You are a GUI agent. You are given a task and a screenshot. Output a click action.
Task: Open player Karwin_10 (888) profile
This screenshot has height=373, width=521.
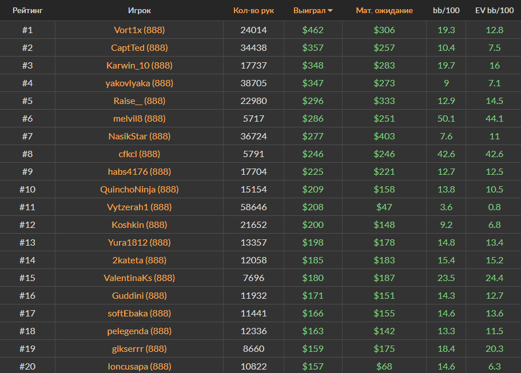pos(139,65)
